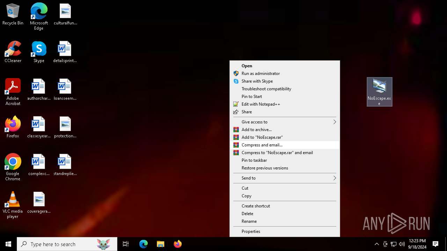Launch Edge from the taskbar
Viewport: 447px width, 251px height.
pyautogui.click(x=144, y=244)
